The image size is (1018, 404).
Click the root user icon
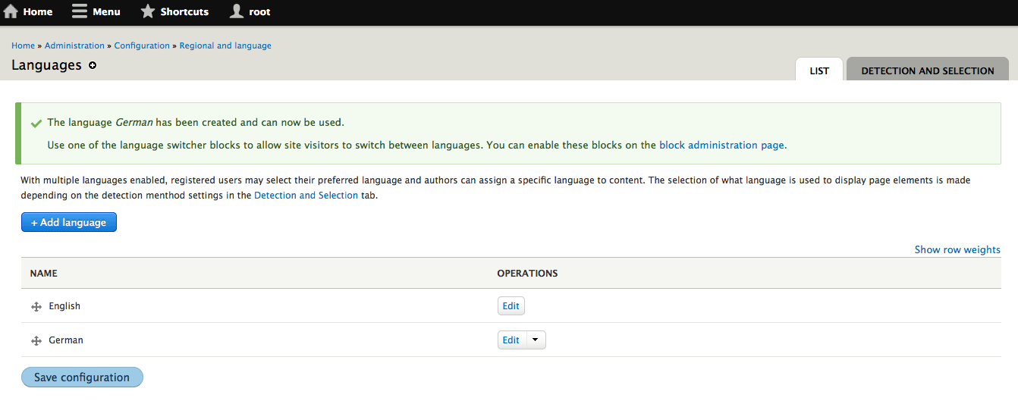237,11
